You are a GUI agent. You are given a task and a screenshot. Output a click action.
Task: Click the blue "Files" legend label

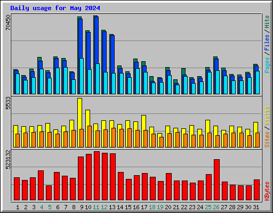pos(267,43)
